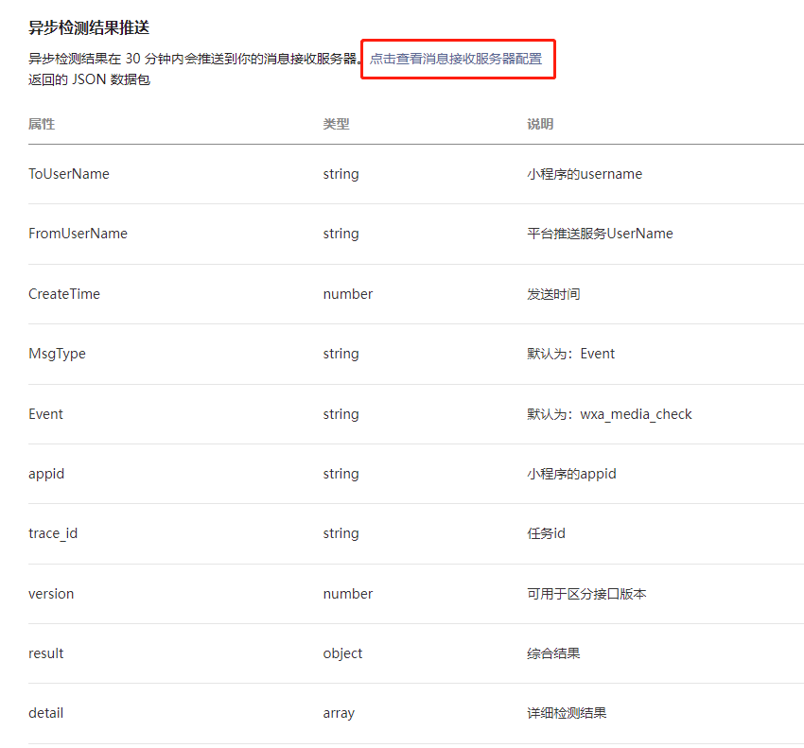Click the FromUserName attribute cell
The width and height of the screenshot is (804, 748).
pos(78,234)
